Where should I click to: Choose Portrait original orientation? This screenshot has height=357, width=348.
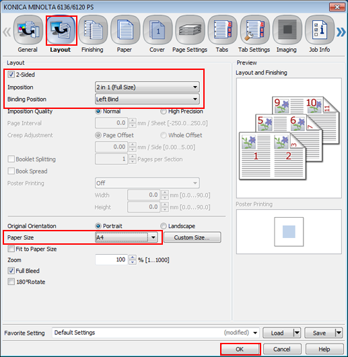click(x=98, y=226)
